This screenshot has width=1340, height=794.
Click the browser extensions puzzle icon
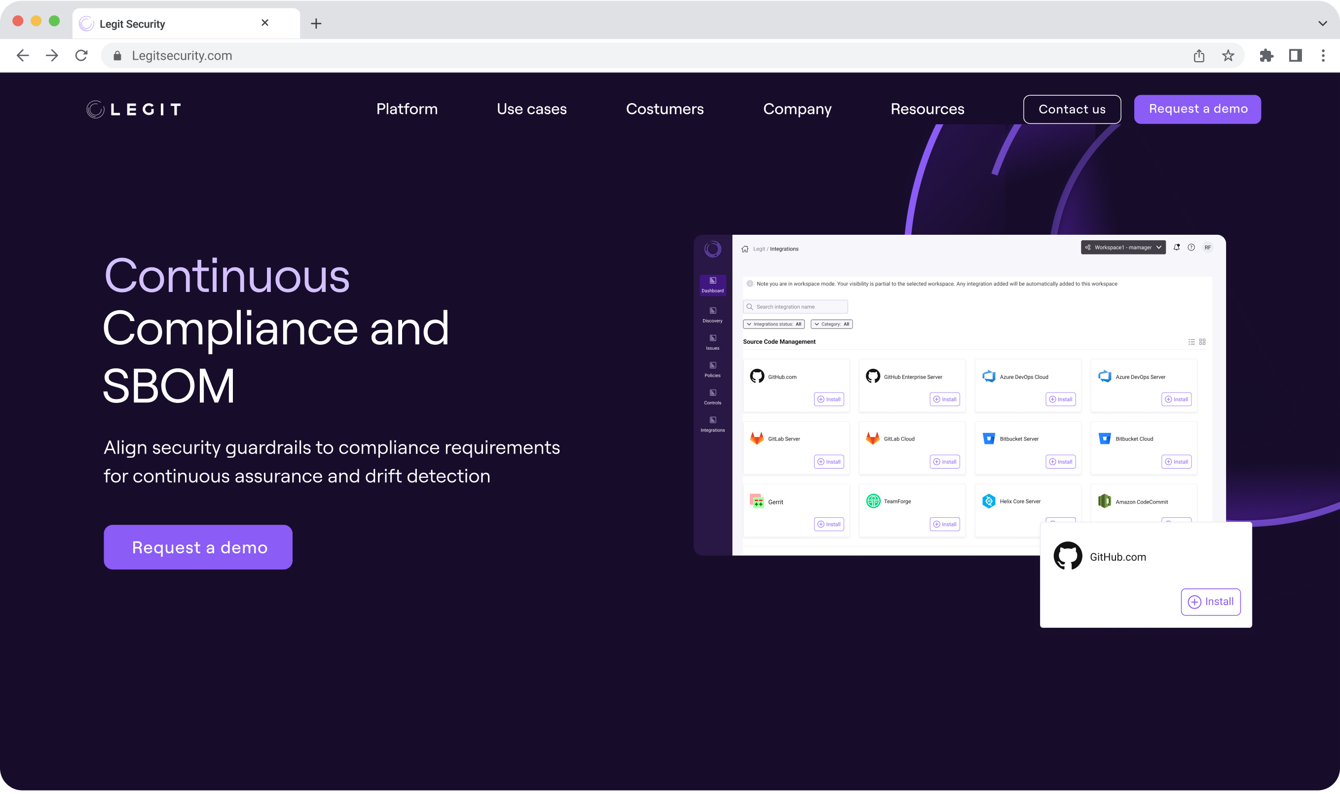tap(1266, 56)
